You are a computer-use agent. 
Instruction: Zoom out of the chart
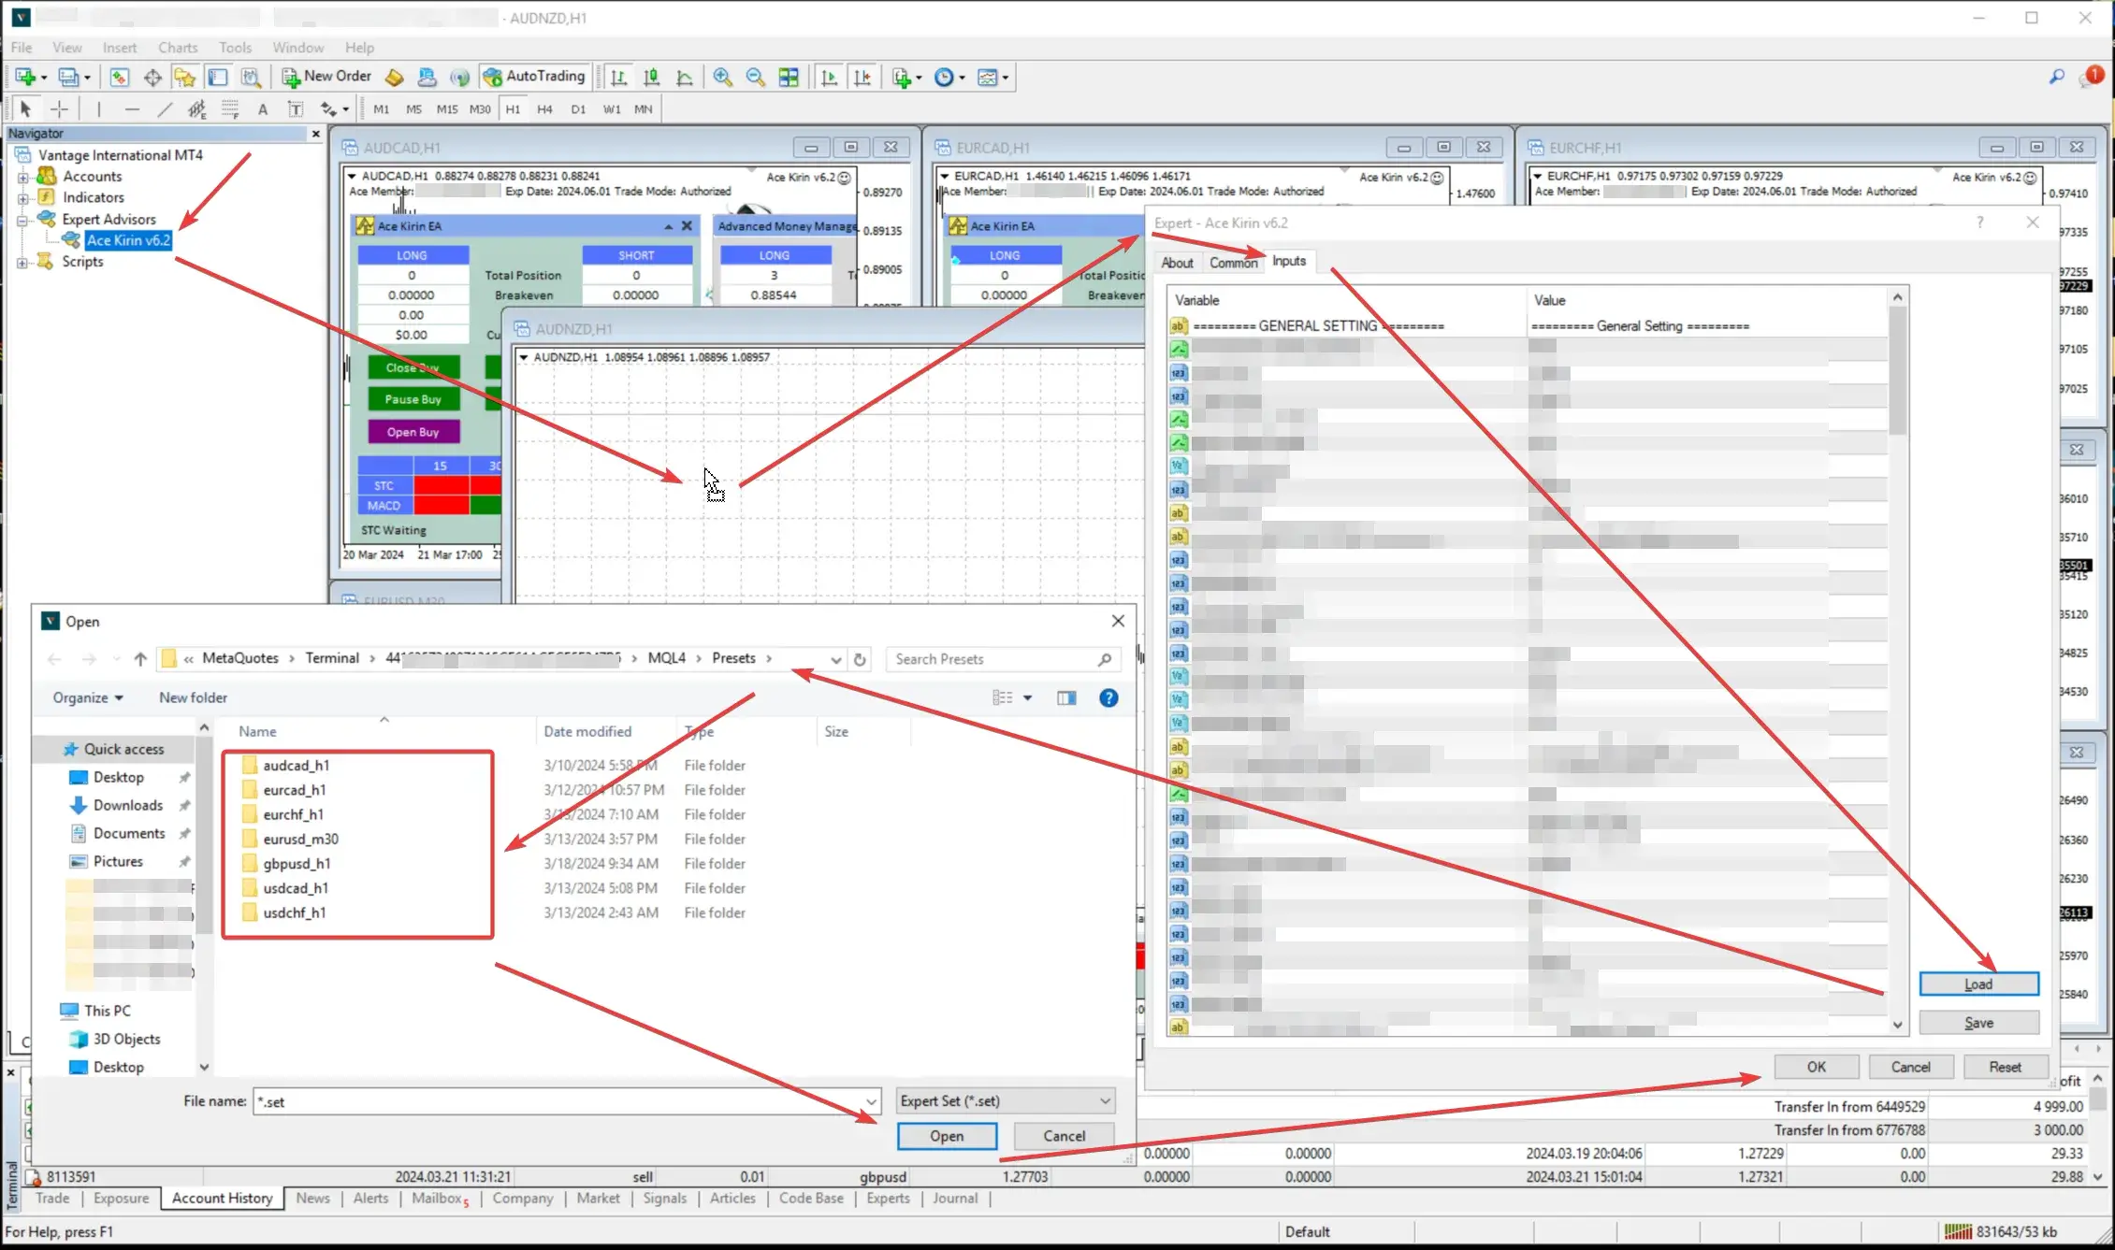click(755, 77)
